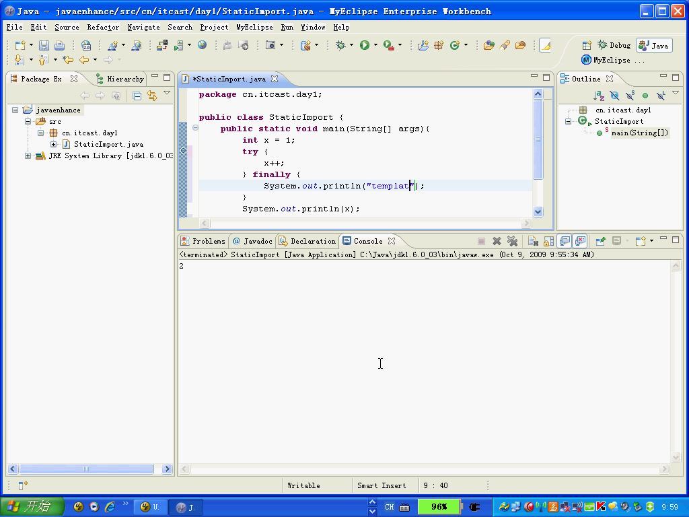Sort the Outline view alphabetically
This screenshot has width=689, height=517.
[x=599, y=96]
